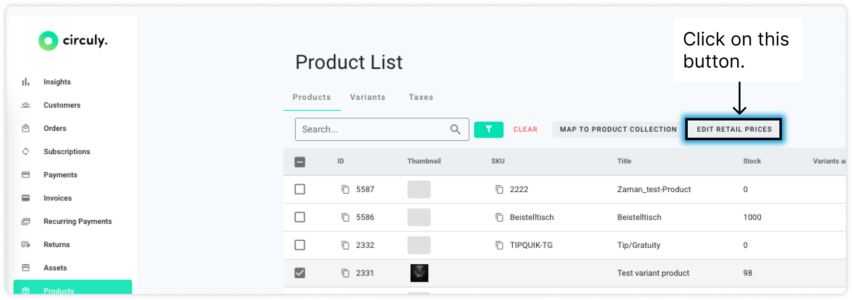This screenshot has width=852, height=300.
Task: Switch to the Variants tab
Action: tap(368, 97)
